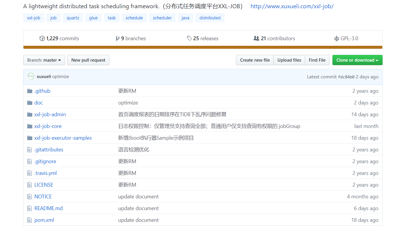Open the 新增Jboot执行器Sample示例项目 commit message
The image size is (409, 228).
(156, 138)
